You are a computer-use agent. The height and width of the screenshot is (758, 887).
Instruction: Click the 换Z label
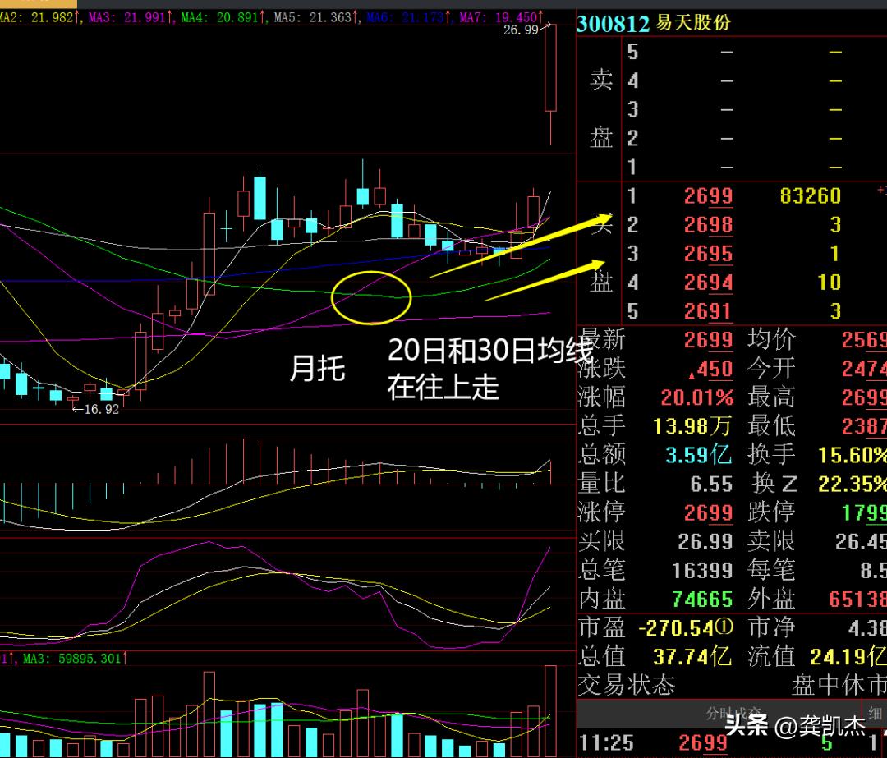point(774,484)
